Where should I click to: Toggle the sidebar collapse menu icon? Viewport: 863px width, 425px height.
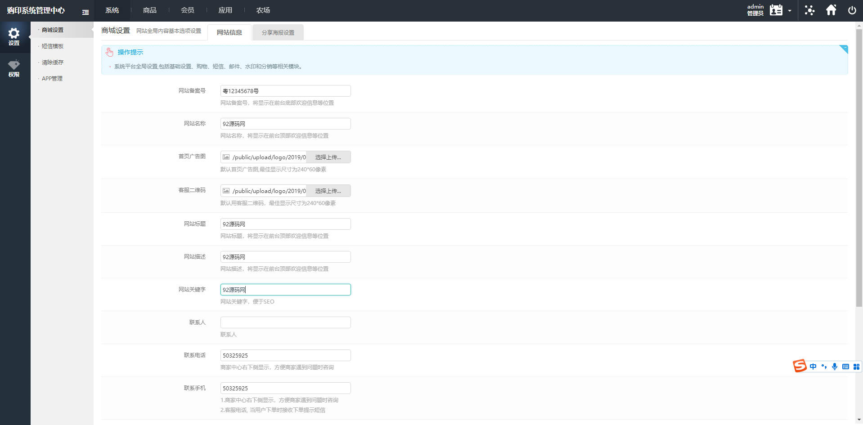[85, 12]
